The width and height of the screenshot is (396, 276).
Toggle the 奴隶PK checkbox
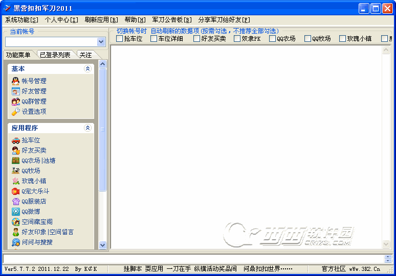pyautogui.click(x=237, y=39)
